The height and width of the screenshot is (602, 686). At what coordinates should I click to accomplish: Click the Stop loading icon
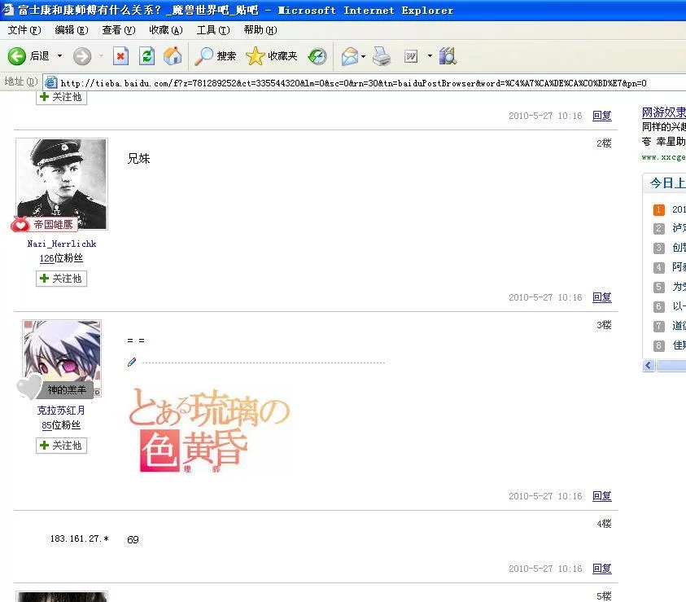tap(120, 56)
